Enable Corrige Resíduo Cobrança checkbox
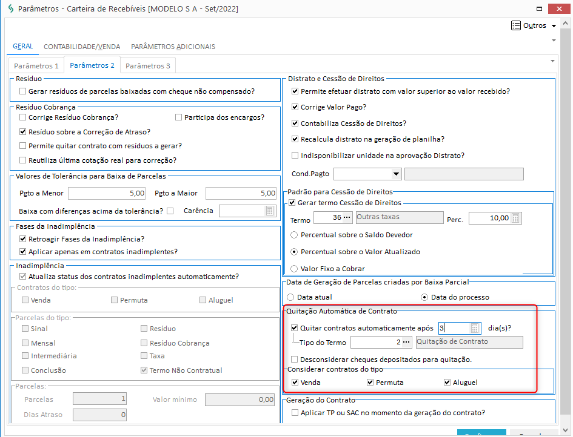This screenshot has height=437, width=573. (x=23, y=117)
